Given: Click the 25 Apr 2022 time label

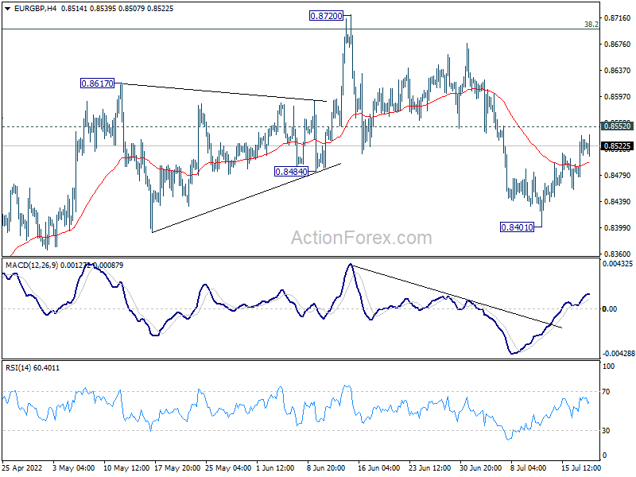Looking at the screenshot, I should (x=22, y=467).
